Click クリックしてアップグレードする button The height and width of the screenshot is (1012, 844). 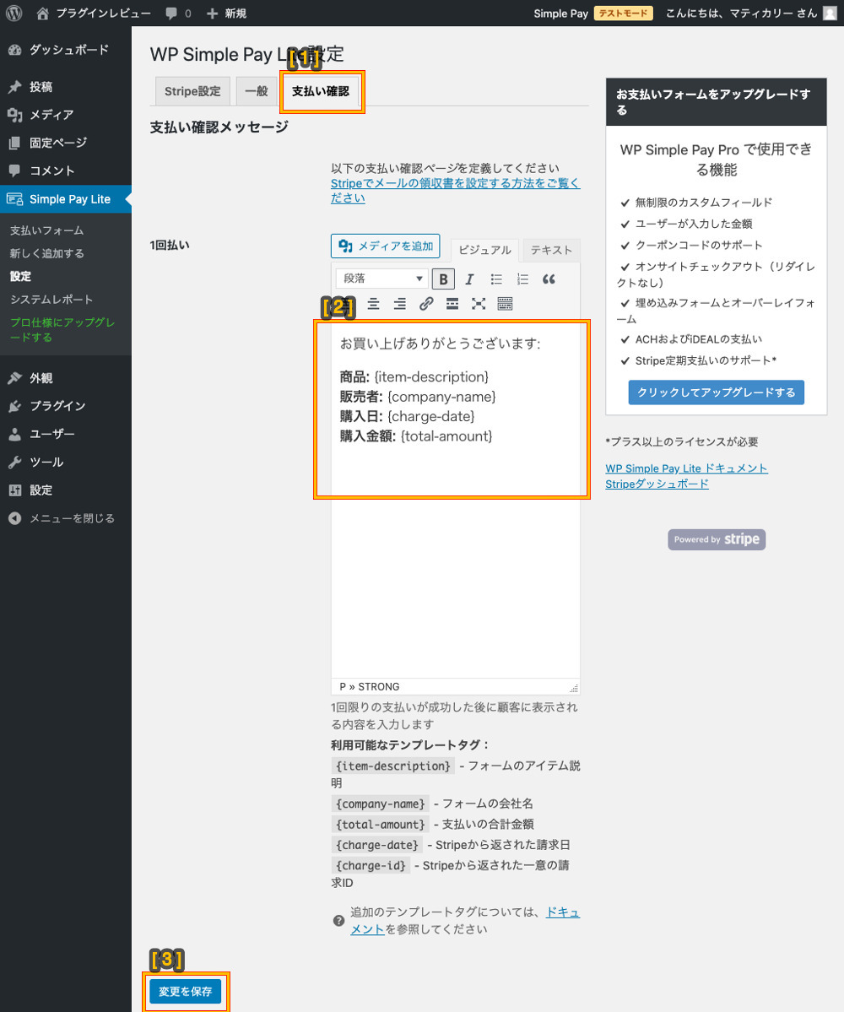(717, 392)
